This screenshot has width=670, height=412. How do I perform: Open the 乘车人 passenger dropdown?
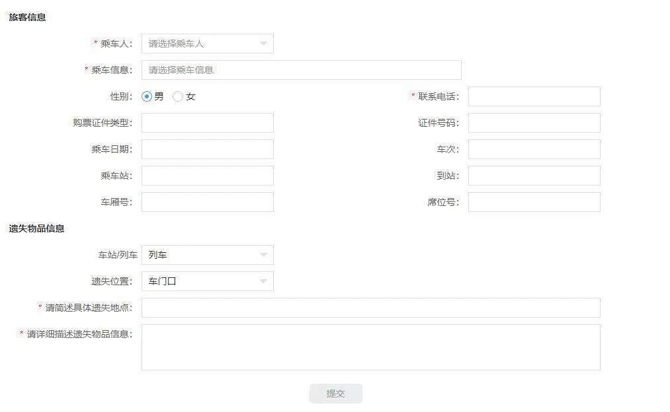207,44
